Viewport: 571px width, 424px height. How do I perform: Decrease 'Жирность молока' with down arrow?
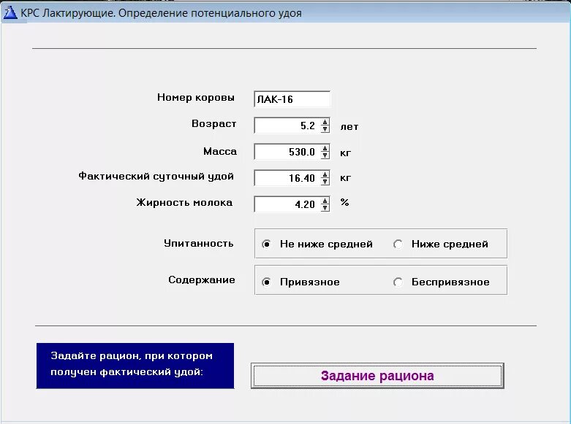pos(325,208)
